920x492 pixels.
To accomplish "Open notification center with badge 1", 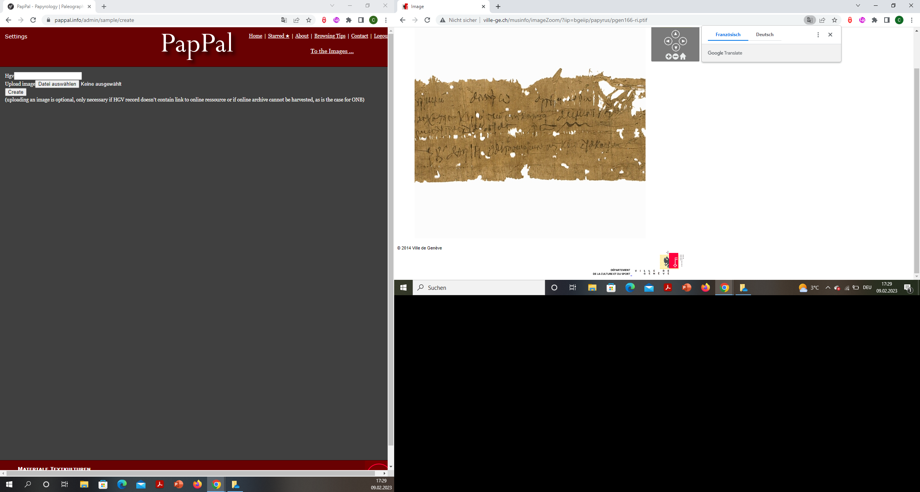I will click(908, 288).
